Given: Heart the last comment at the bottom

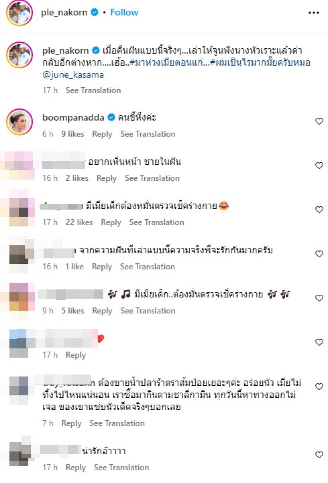Looking at the screenshot, I should click(x=319, y=455).
